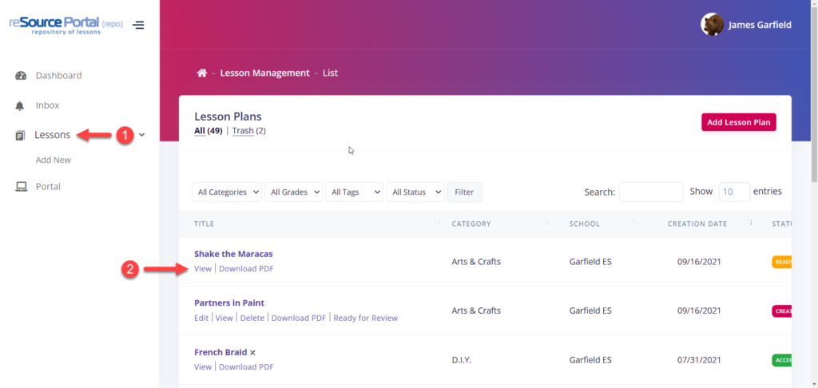
Task: Click the Add Lesson Plan button
Action: click(x=738, y=122)
